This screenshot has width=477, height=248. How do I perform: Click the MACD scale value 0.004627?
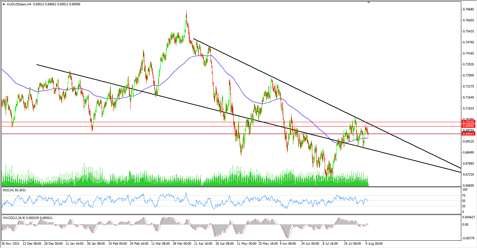coord(468,217)
